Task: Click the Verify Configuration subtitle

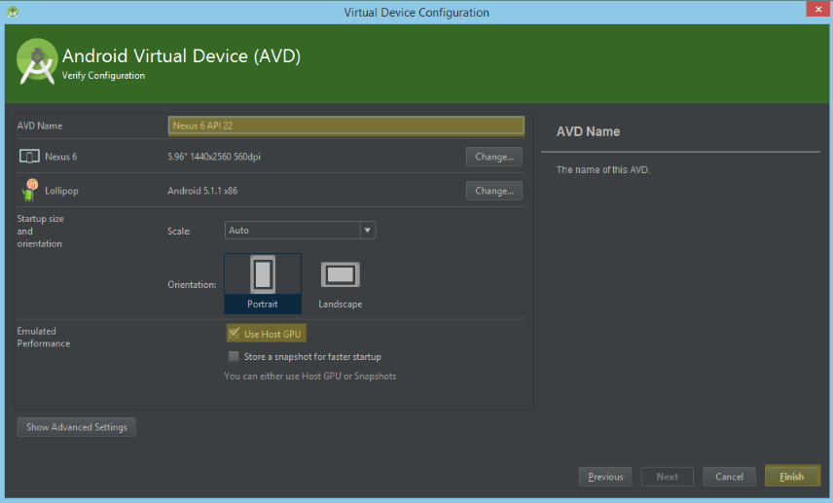Action: 103,76
